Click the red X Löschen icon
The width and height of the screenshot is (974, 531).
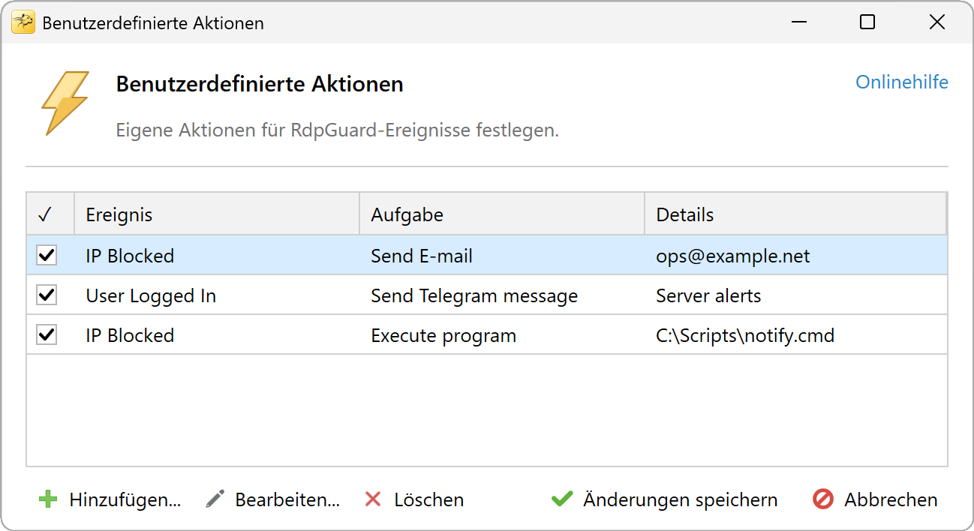pos(373,499)
